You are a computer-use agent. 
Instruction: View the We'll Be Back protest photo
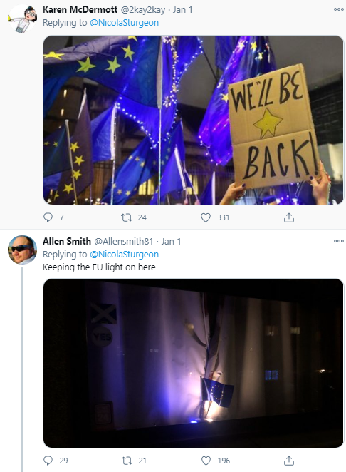pyautogui.click(x=194, y=120)
